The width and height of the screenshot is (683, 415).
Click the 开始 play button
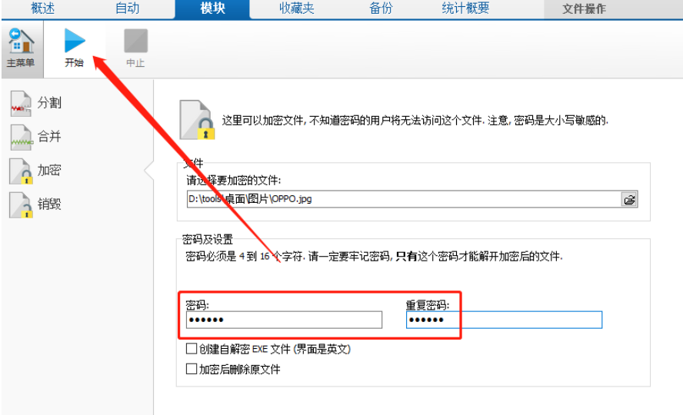pos(75,48)
